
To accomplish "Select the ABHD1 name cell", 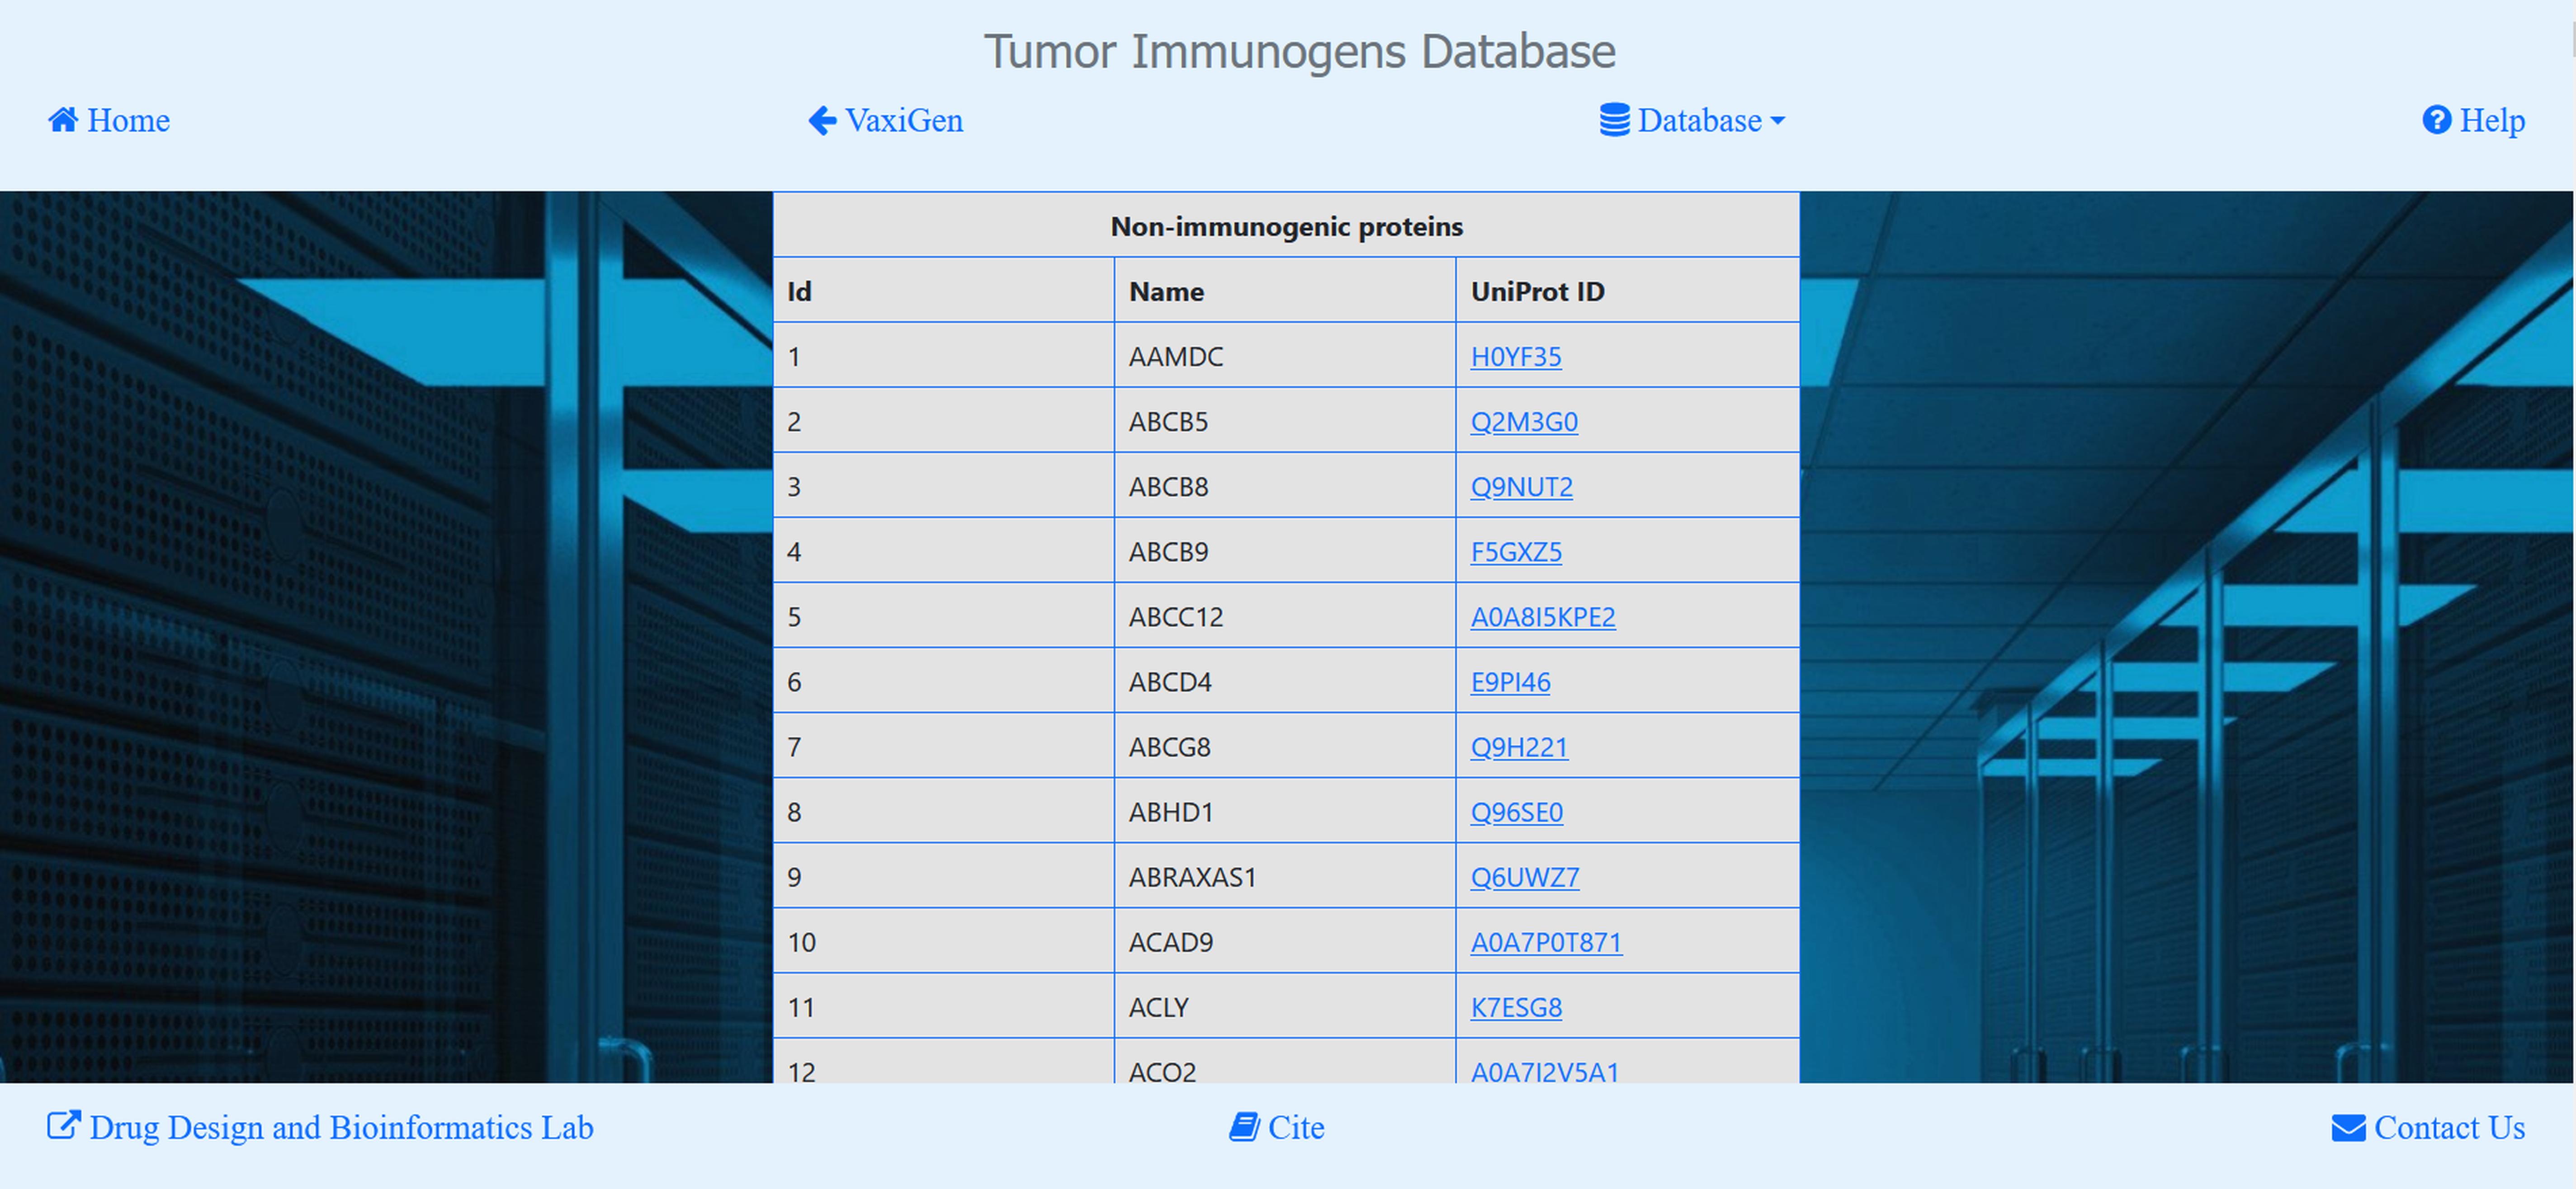I will (1285, 810).
